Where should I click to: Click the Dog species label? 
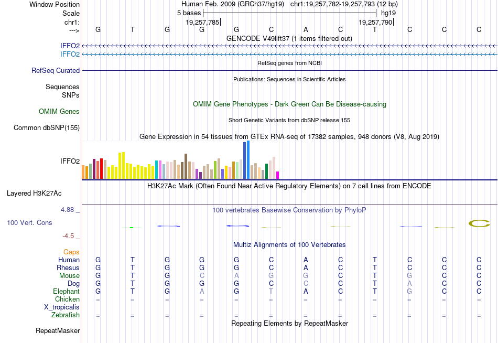click(x=73, y=284)
